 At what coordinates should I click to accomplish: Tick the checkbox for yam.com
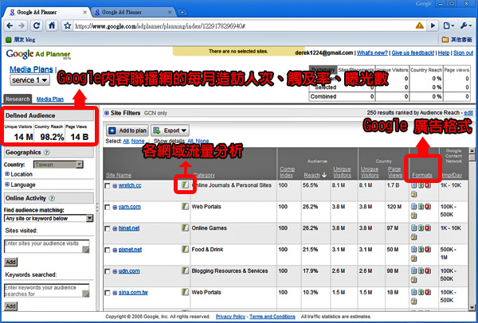[108, 208]
